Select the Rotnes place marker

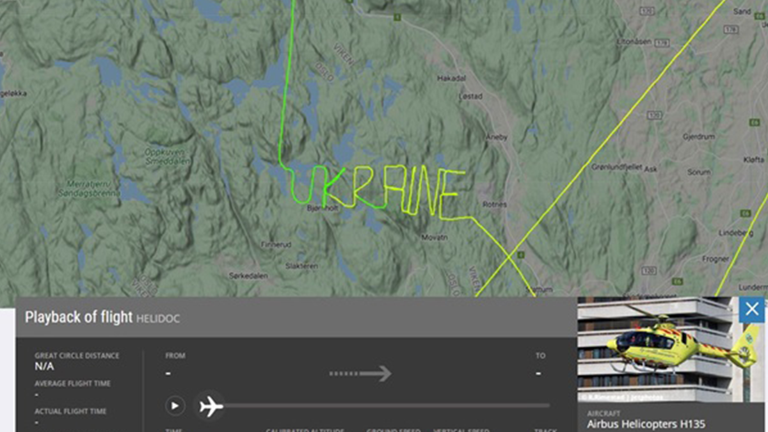pyautogui.click(x=495, y=205)
